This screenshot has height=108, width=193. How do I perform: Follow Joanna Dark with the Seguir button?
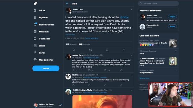click(172, 16)
